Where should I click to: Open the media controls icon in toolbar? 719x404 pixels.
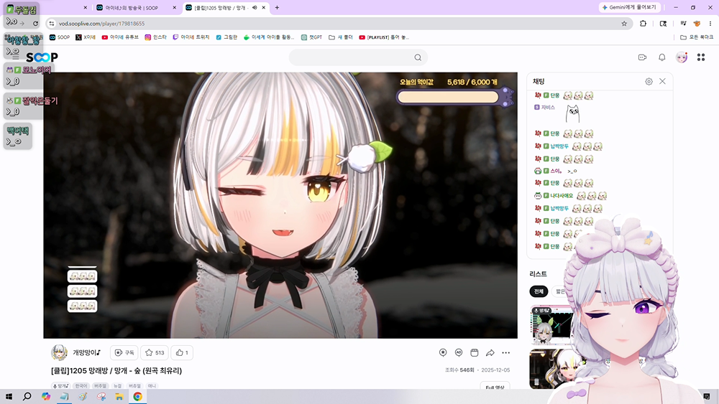pyautogui.click(x=683, y=24)
